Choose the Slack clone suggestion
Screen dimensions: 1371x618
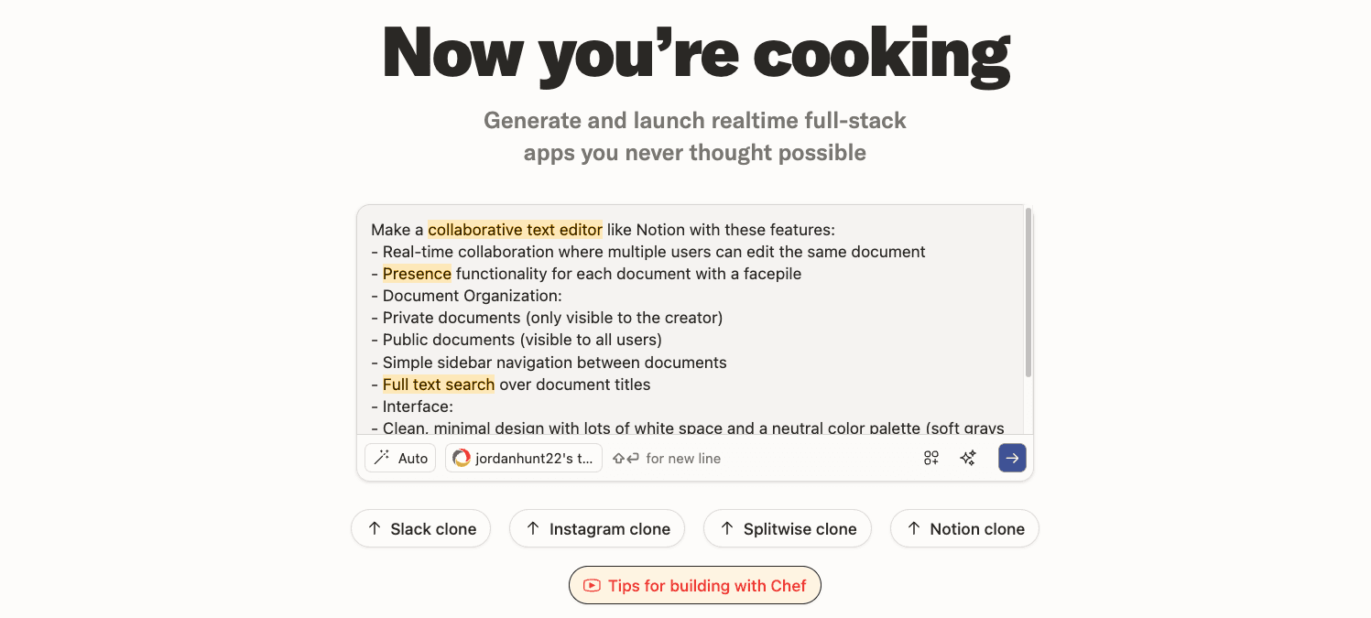(420, 529)
